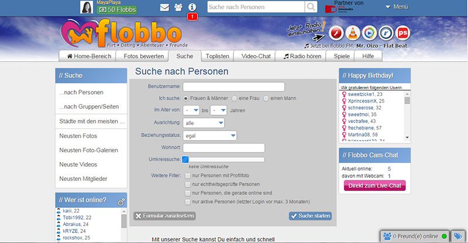Open the Beziehungsstatus dropdown
Screen dimensions: 468x243
(x=209, y=136)
